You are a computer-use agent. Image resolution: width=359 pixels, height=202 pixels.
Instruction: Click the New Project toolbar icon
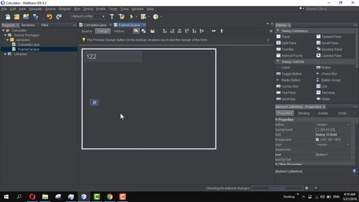[17, 17]
